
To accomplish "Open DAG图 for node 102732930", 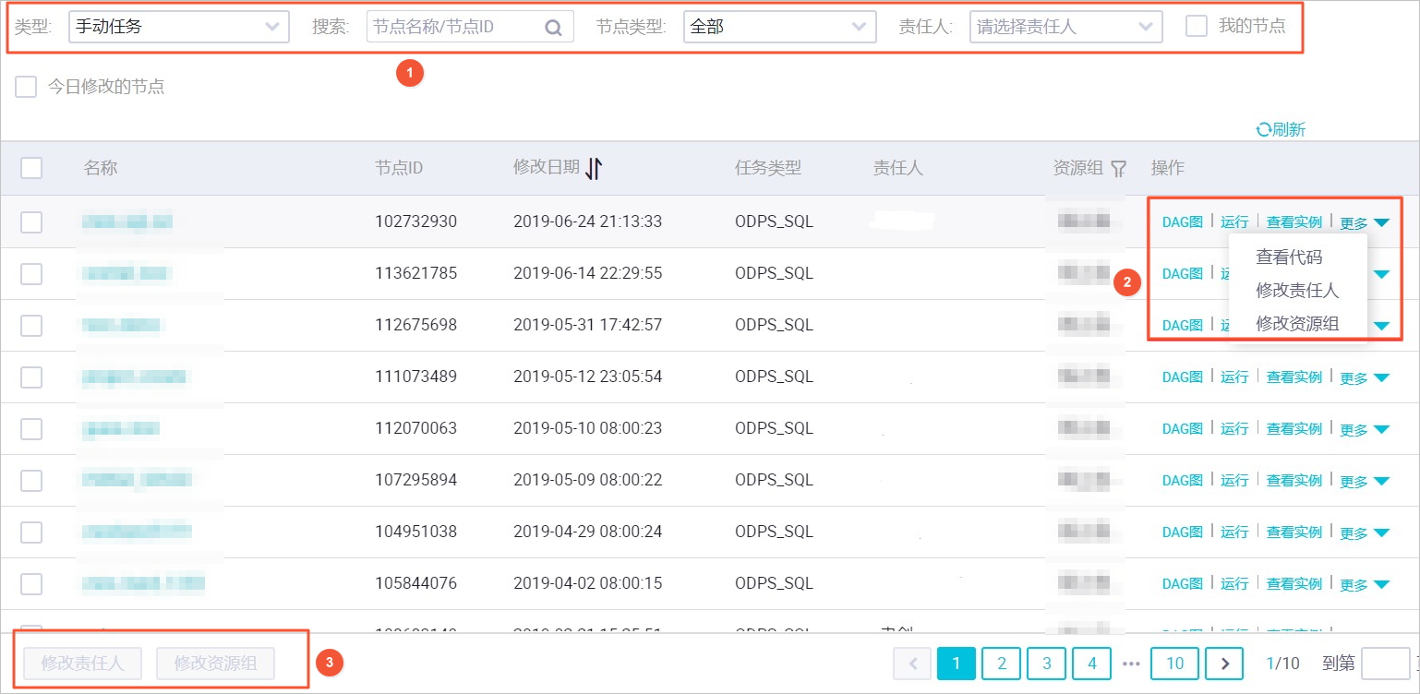I will (1183, 221).
